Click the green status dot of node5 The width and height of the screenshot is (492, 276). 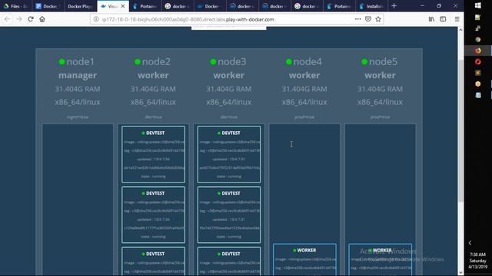click(x=364, y=61)
